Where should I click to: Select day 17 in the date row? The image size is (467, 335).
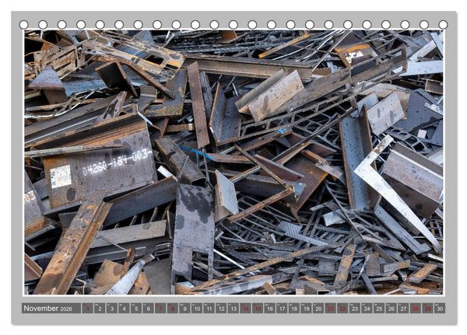click(282, 309)
